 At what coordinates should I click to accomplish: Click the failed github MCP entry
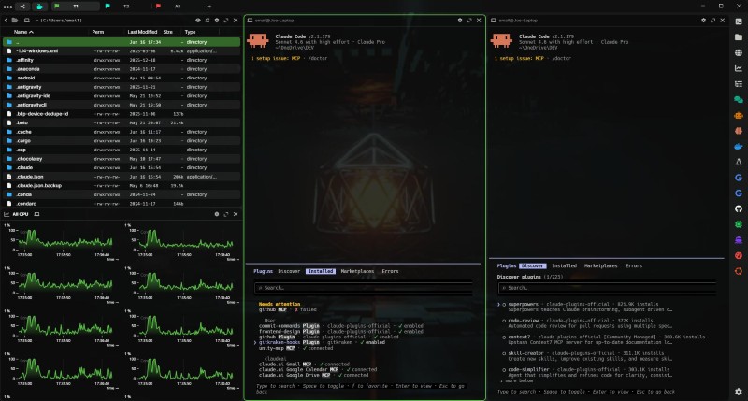288,310
